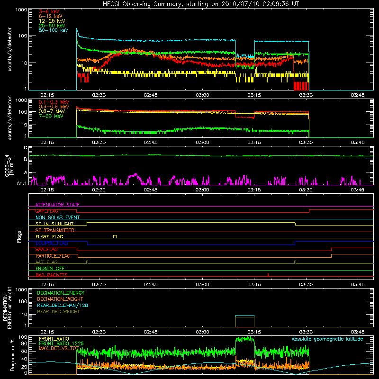Click the 02:15 tick label under flags panel
Screen dimensions: 379x379
[x=47, y=285]
